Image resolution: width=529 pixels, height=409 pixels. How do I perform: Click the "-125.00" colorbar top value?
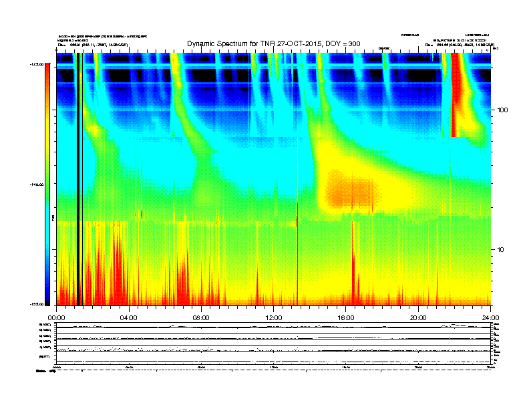click(37, 64)
